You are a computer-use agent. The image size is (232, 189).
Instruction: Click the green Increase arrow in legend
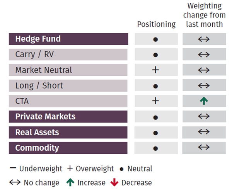pyautogui.click(x=70, y=182)
